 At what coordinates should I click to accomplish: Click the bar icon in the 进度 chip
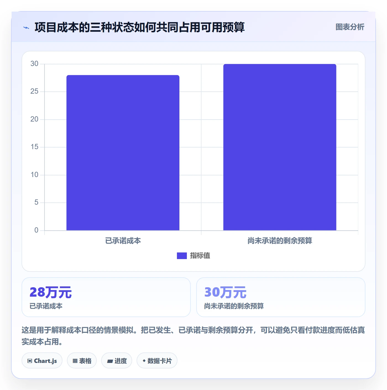(x=110, y=361)
